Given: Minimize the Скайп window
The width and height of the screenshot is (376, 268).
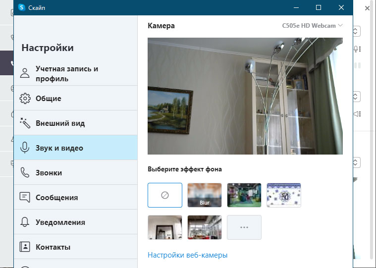Looking at the screenshot, I should coord(296,7).
